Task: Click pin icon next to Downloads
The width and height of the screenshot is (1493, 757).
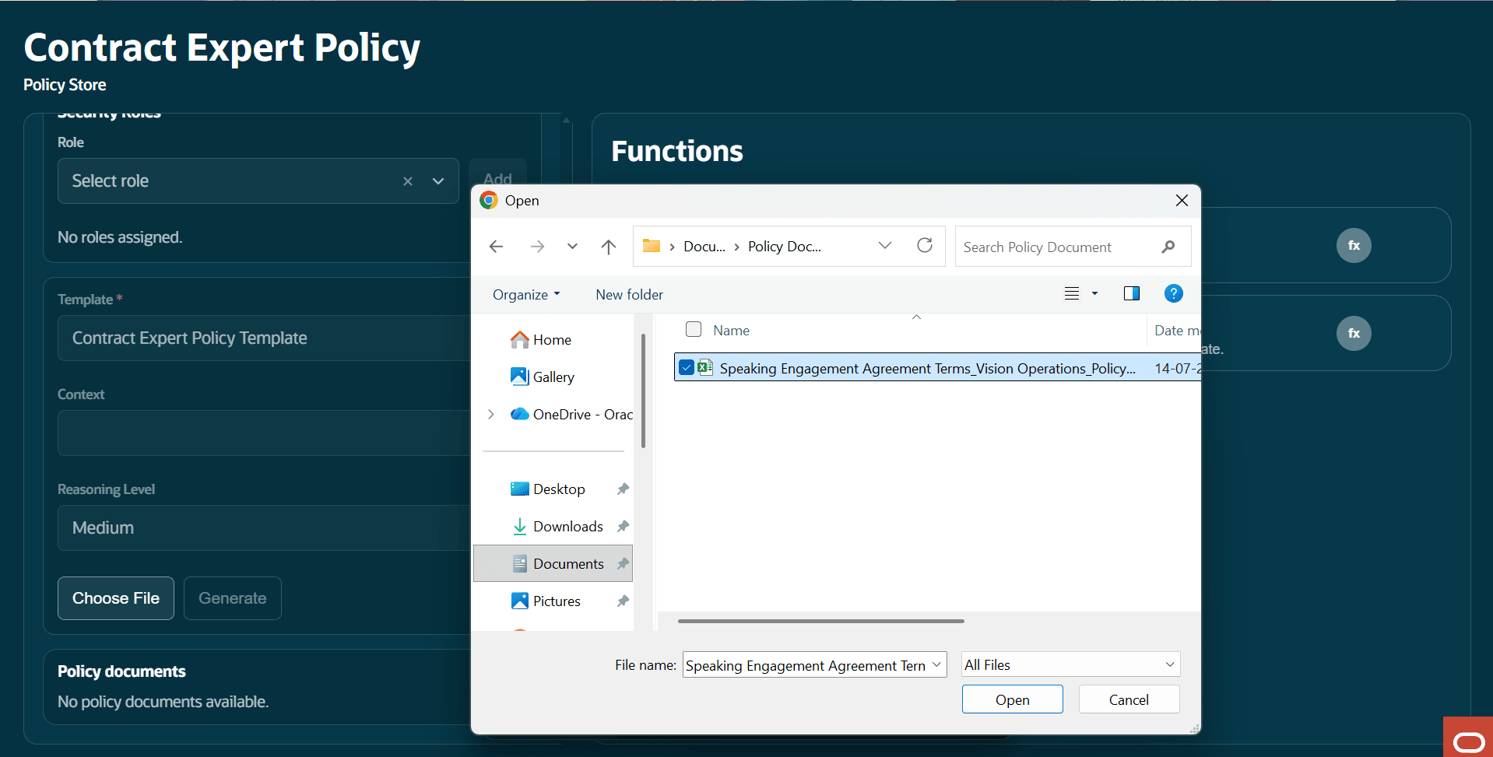Action: point(623,527)
